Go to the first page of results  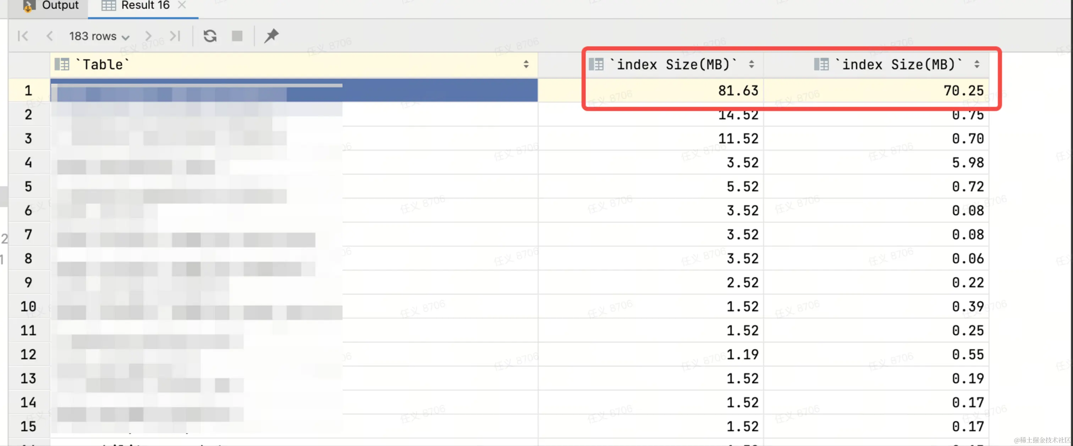coord(23,36)
